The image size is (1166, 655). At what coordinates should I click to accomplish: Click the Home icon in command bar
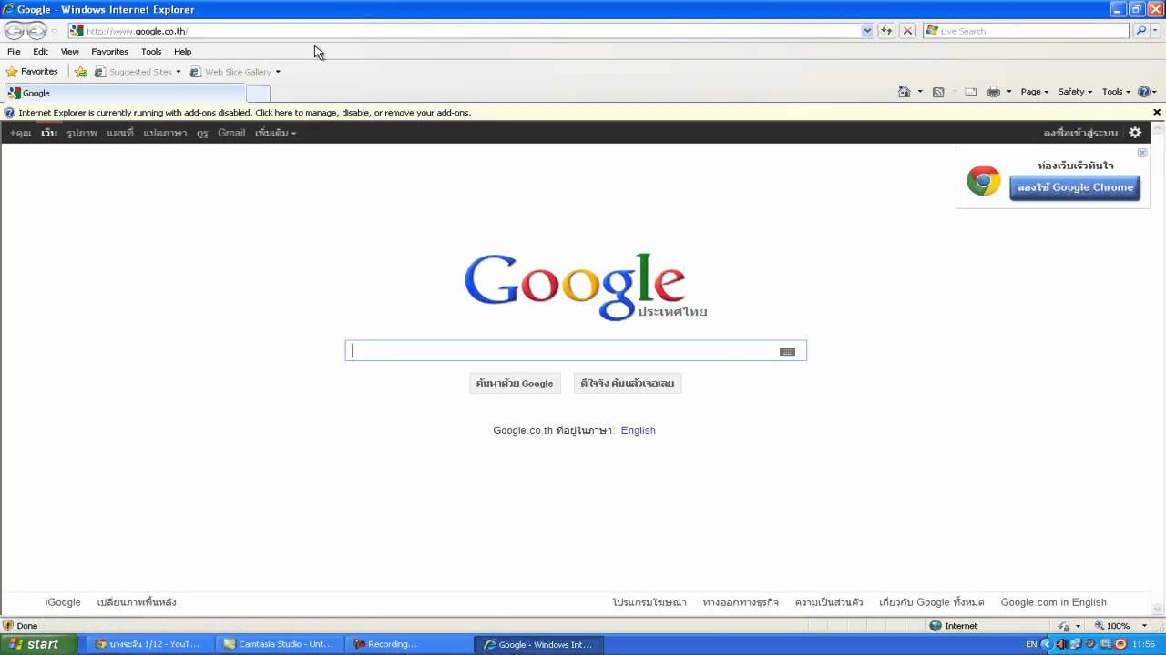point(904,92)
